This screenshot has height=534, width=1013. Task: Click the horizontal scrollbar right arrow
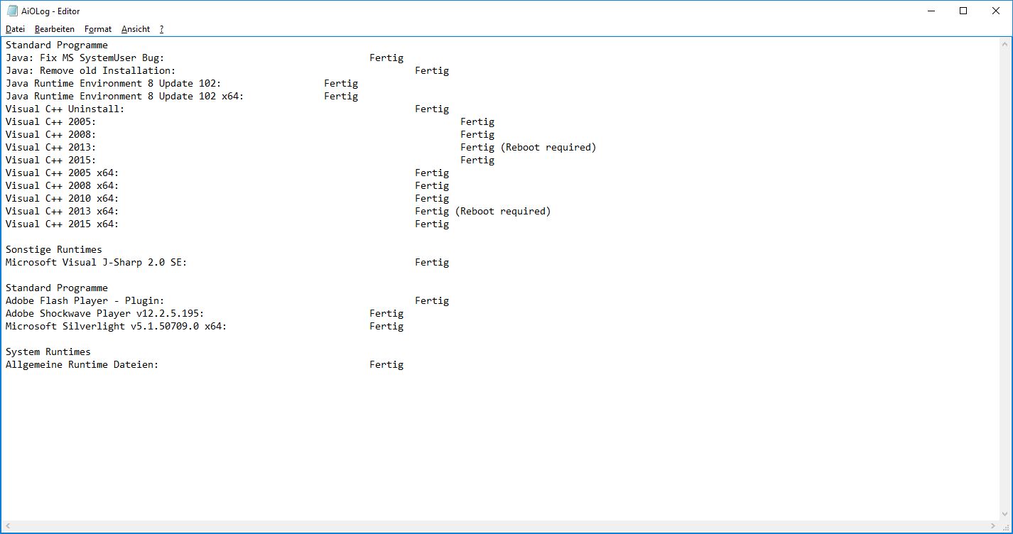[x=994, y=527]
